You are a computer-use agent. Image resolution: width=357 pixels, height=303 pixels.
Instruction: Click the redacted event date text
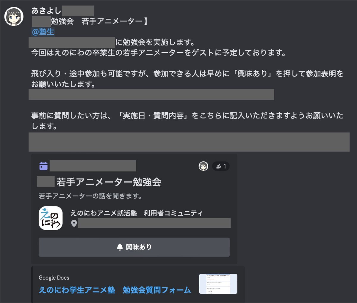point(93,166)
